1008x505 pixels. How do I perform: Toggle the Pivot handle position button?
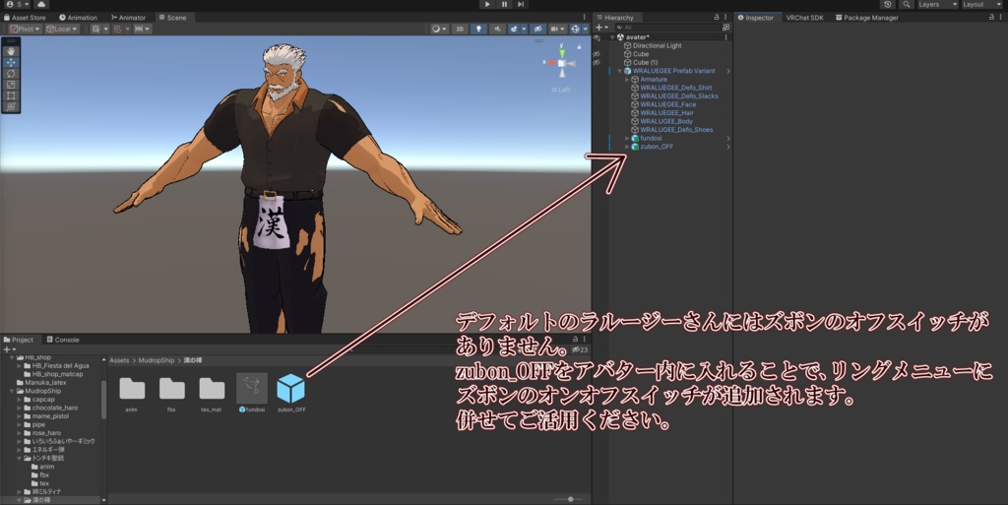[x=25, y=29]
